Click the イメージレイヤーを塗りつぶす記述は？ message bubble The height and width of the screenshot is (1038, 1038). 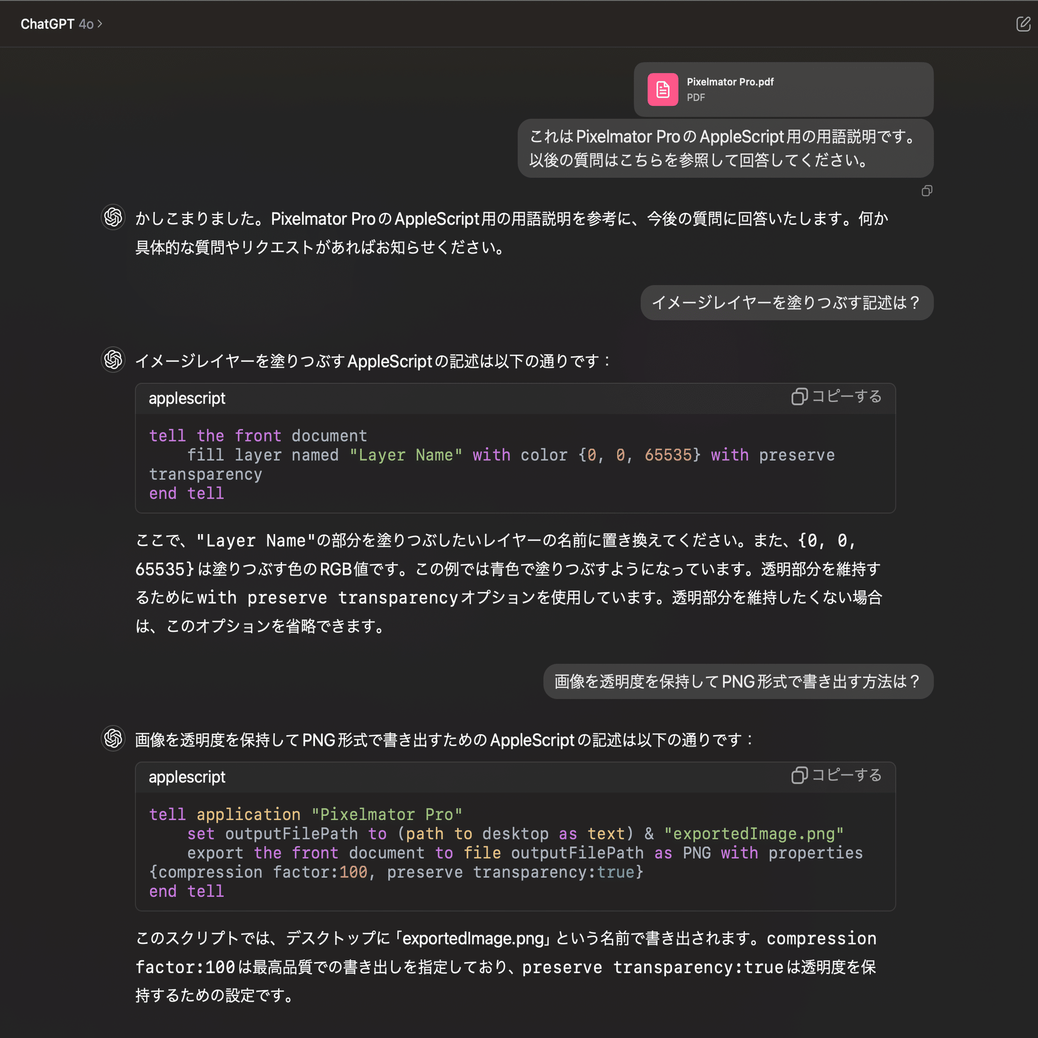[x=787, y=303]
